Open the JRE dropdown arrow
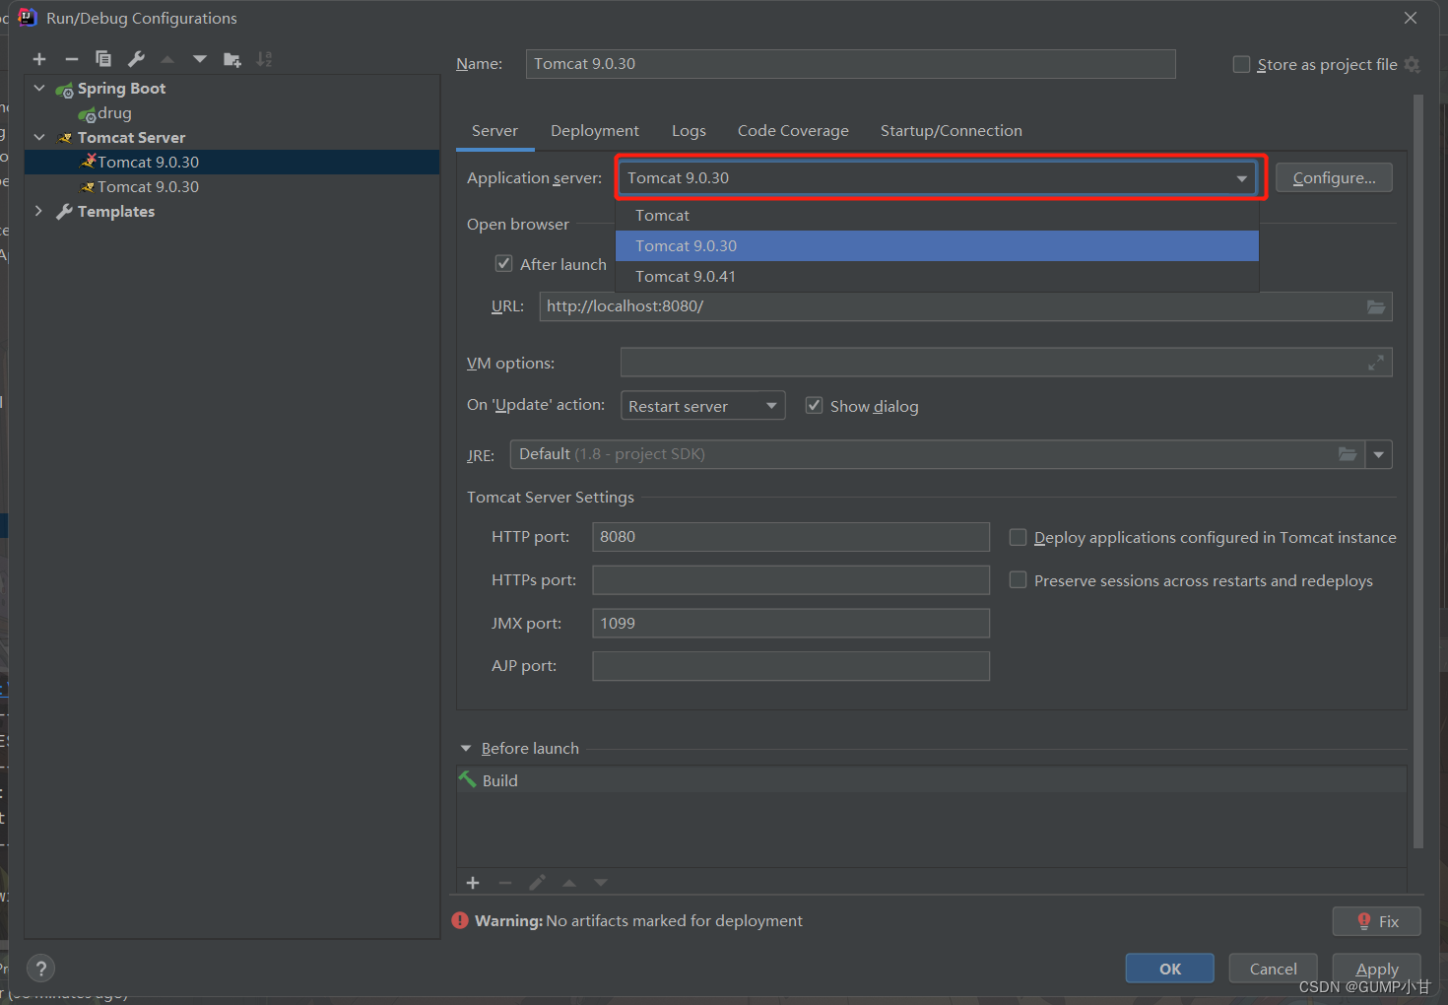Image resolution: width=1448 pixels, height=1005 pixels. 1379,454
